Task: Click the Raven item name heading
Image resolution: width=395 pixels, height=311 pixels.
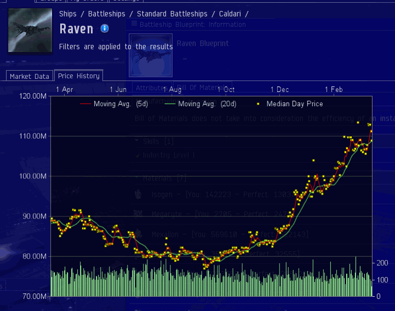Action: (x=77, y=28)
